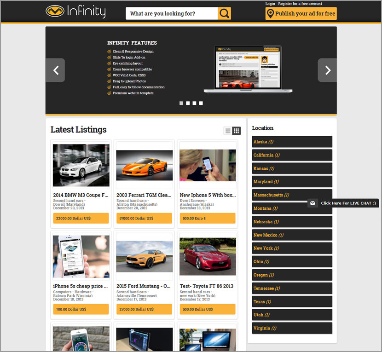Open 2015 Ford Mustang listing title
The height and width of the screenshot is (352, 382).
click(144, 286)
